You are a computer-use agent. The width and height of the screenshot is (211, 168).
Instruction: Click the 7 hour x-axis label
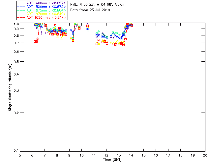45,155
